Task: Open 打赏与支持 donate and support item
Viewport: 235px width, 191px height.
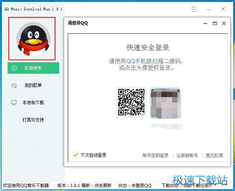Action: click(33, 120)
